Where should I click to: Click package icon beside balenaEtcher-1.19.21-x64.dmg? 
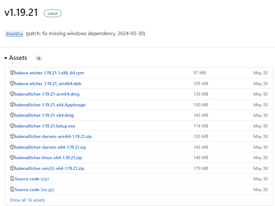coord(12,115)
